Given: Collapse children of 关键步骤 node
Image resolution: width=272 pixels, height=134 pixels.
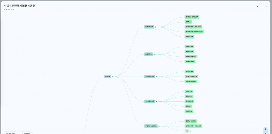Looking at the screenshot, I should coord(113,77).
